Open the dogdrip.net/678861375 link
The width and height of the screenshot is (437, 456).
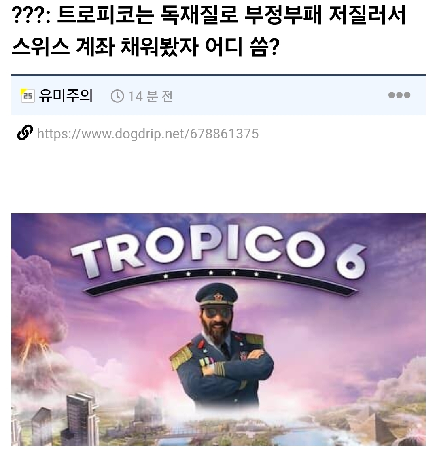click(148, 134)
